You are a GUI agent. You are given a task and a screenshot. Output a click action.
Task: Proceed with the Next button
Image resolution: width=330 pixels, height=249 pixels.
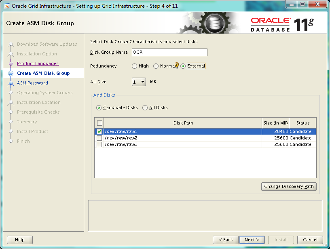coord(252,240)
